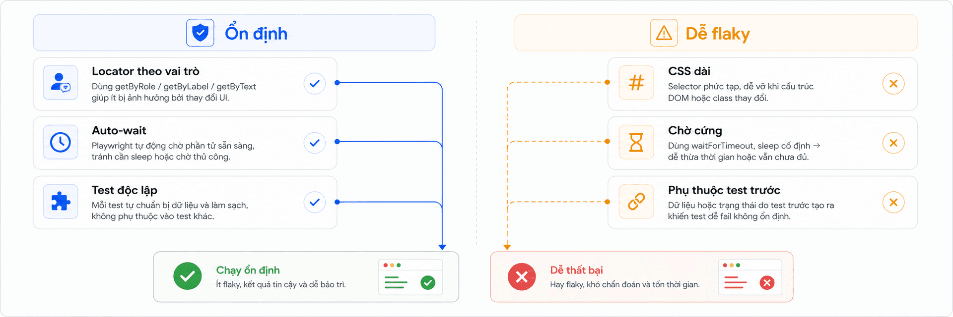This screenshot has width=953, height=317.
Task: Click the large red X circle in Dễ thất bại
Action: pos(522,276)
